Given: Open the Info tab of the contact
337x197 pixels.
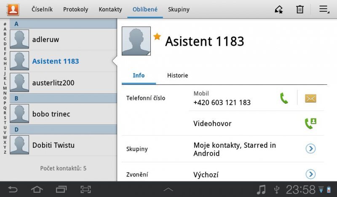Looking at the screenshot, I should tap(139, 76).
